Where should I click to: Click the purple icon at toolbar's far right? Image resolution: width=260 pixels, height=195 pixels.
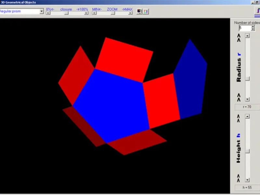(257, 11)
